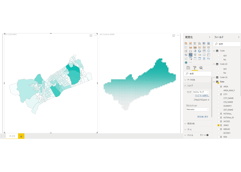Select the line chart visual
Viewport: 241px width, 172px height.
click(x=186, y=47)
